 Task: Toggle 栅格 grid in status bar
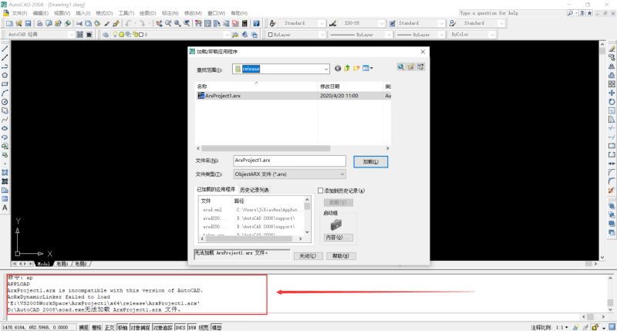(x=96, y=327)
